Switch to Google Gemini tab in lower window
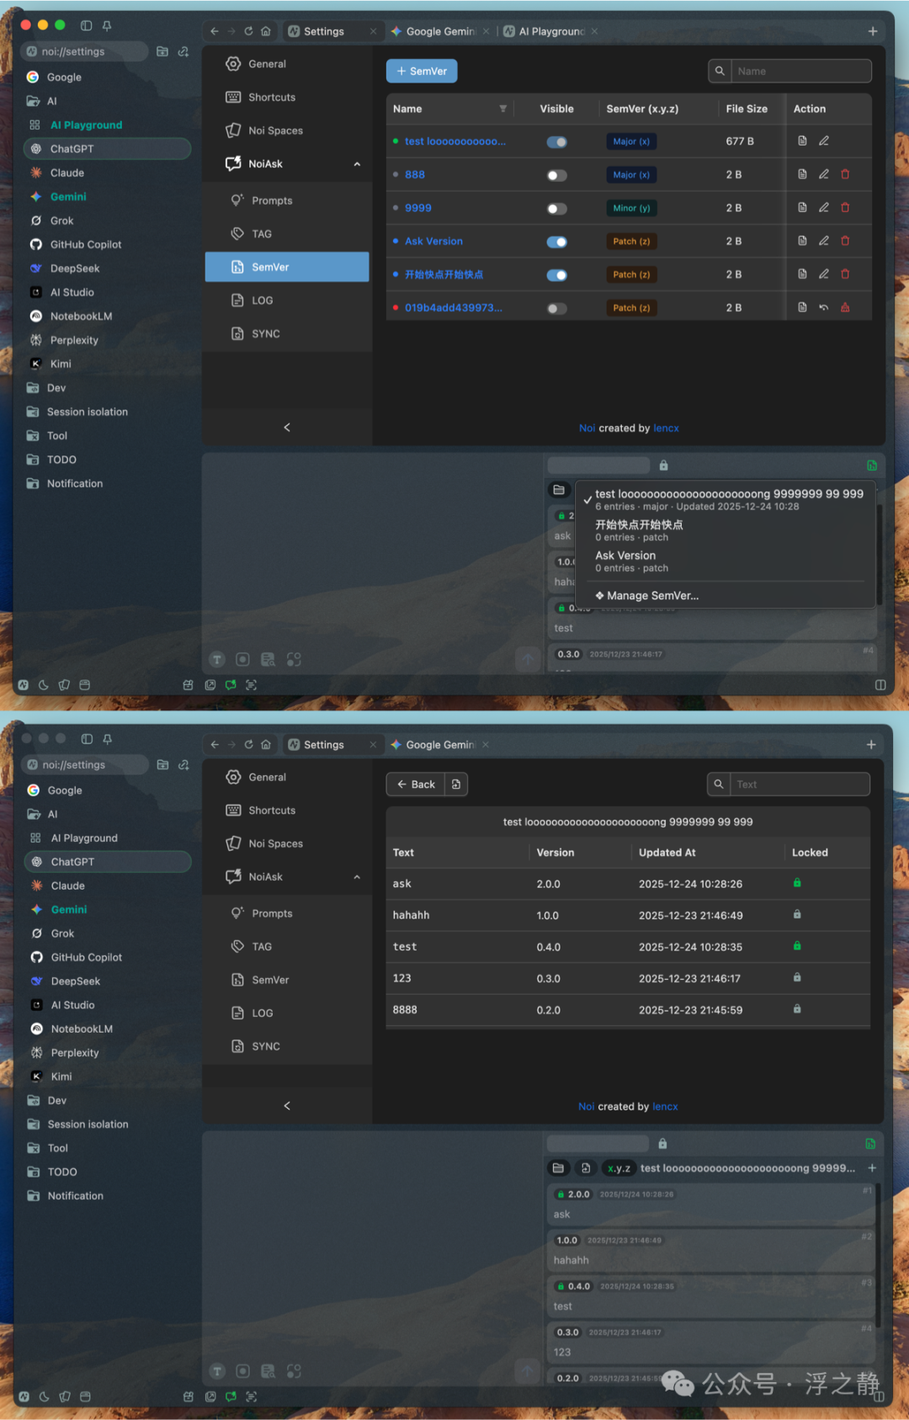 pos(439,744)
